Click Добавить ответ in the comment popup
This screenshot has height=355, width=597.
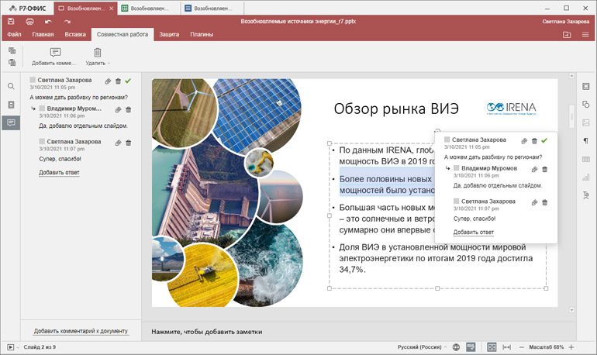click(x=473, y=232)
